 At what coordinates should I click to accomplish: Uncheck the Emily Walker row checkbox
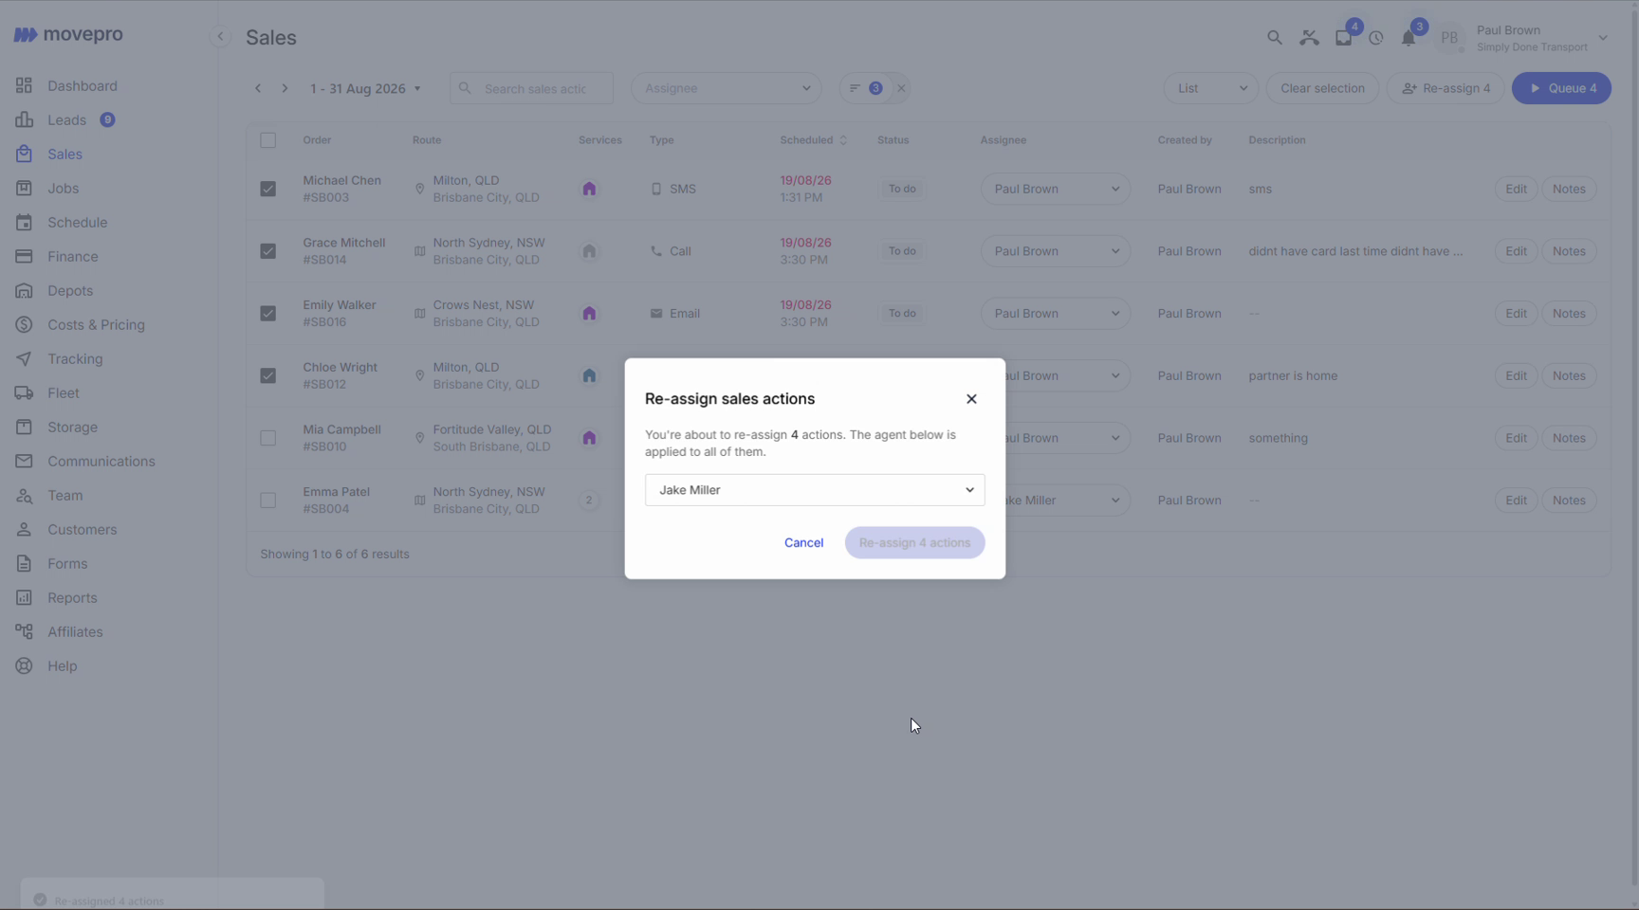pos(268,314)
